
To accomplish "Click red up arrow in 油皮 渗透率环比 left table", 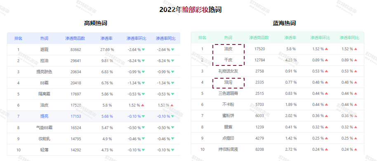I will tap(143, 105).
